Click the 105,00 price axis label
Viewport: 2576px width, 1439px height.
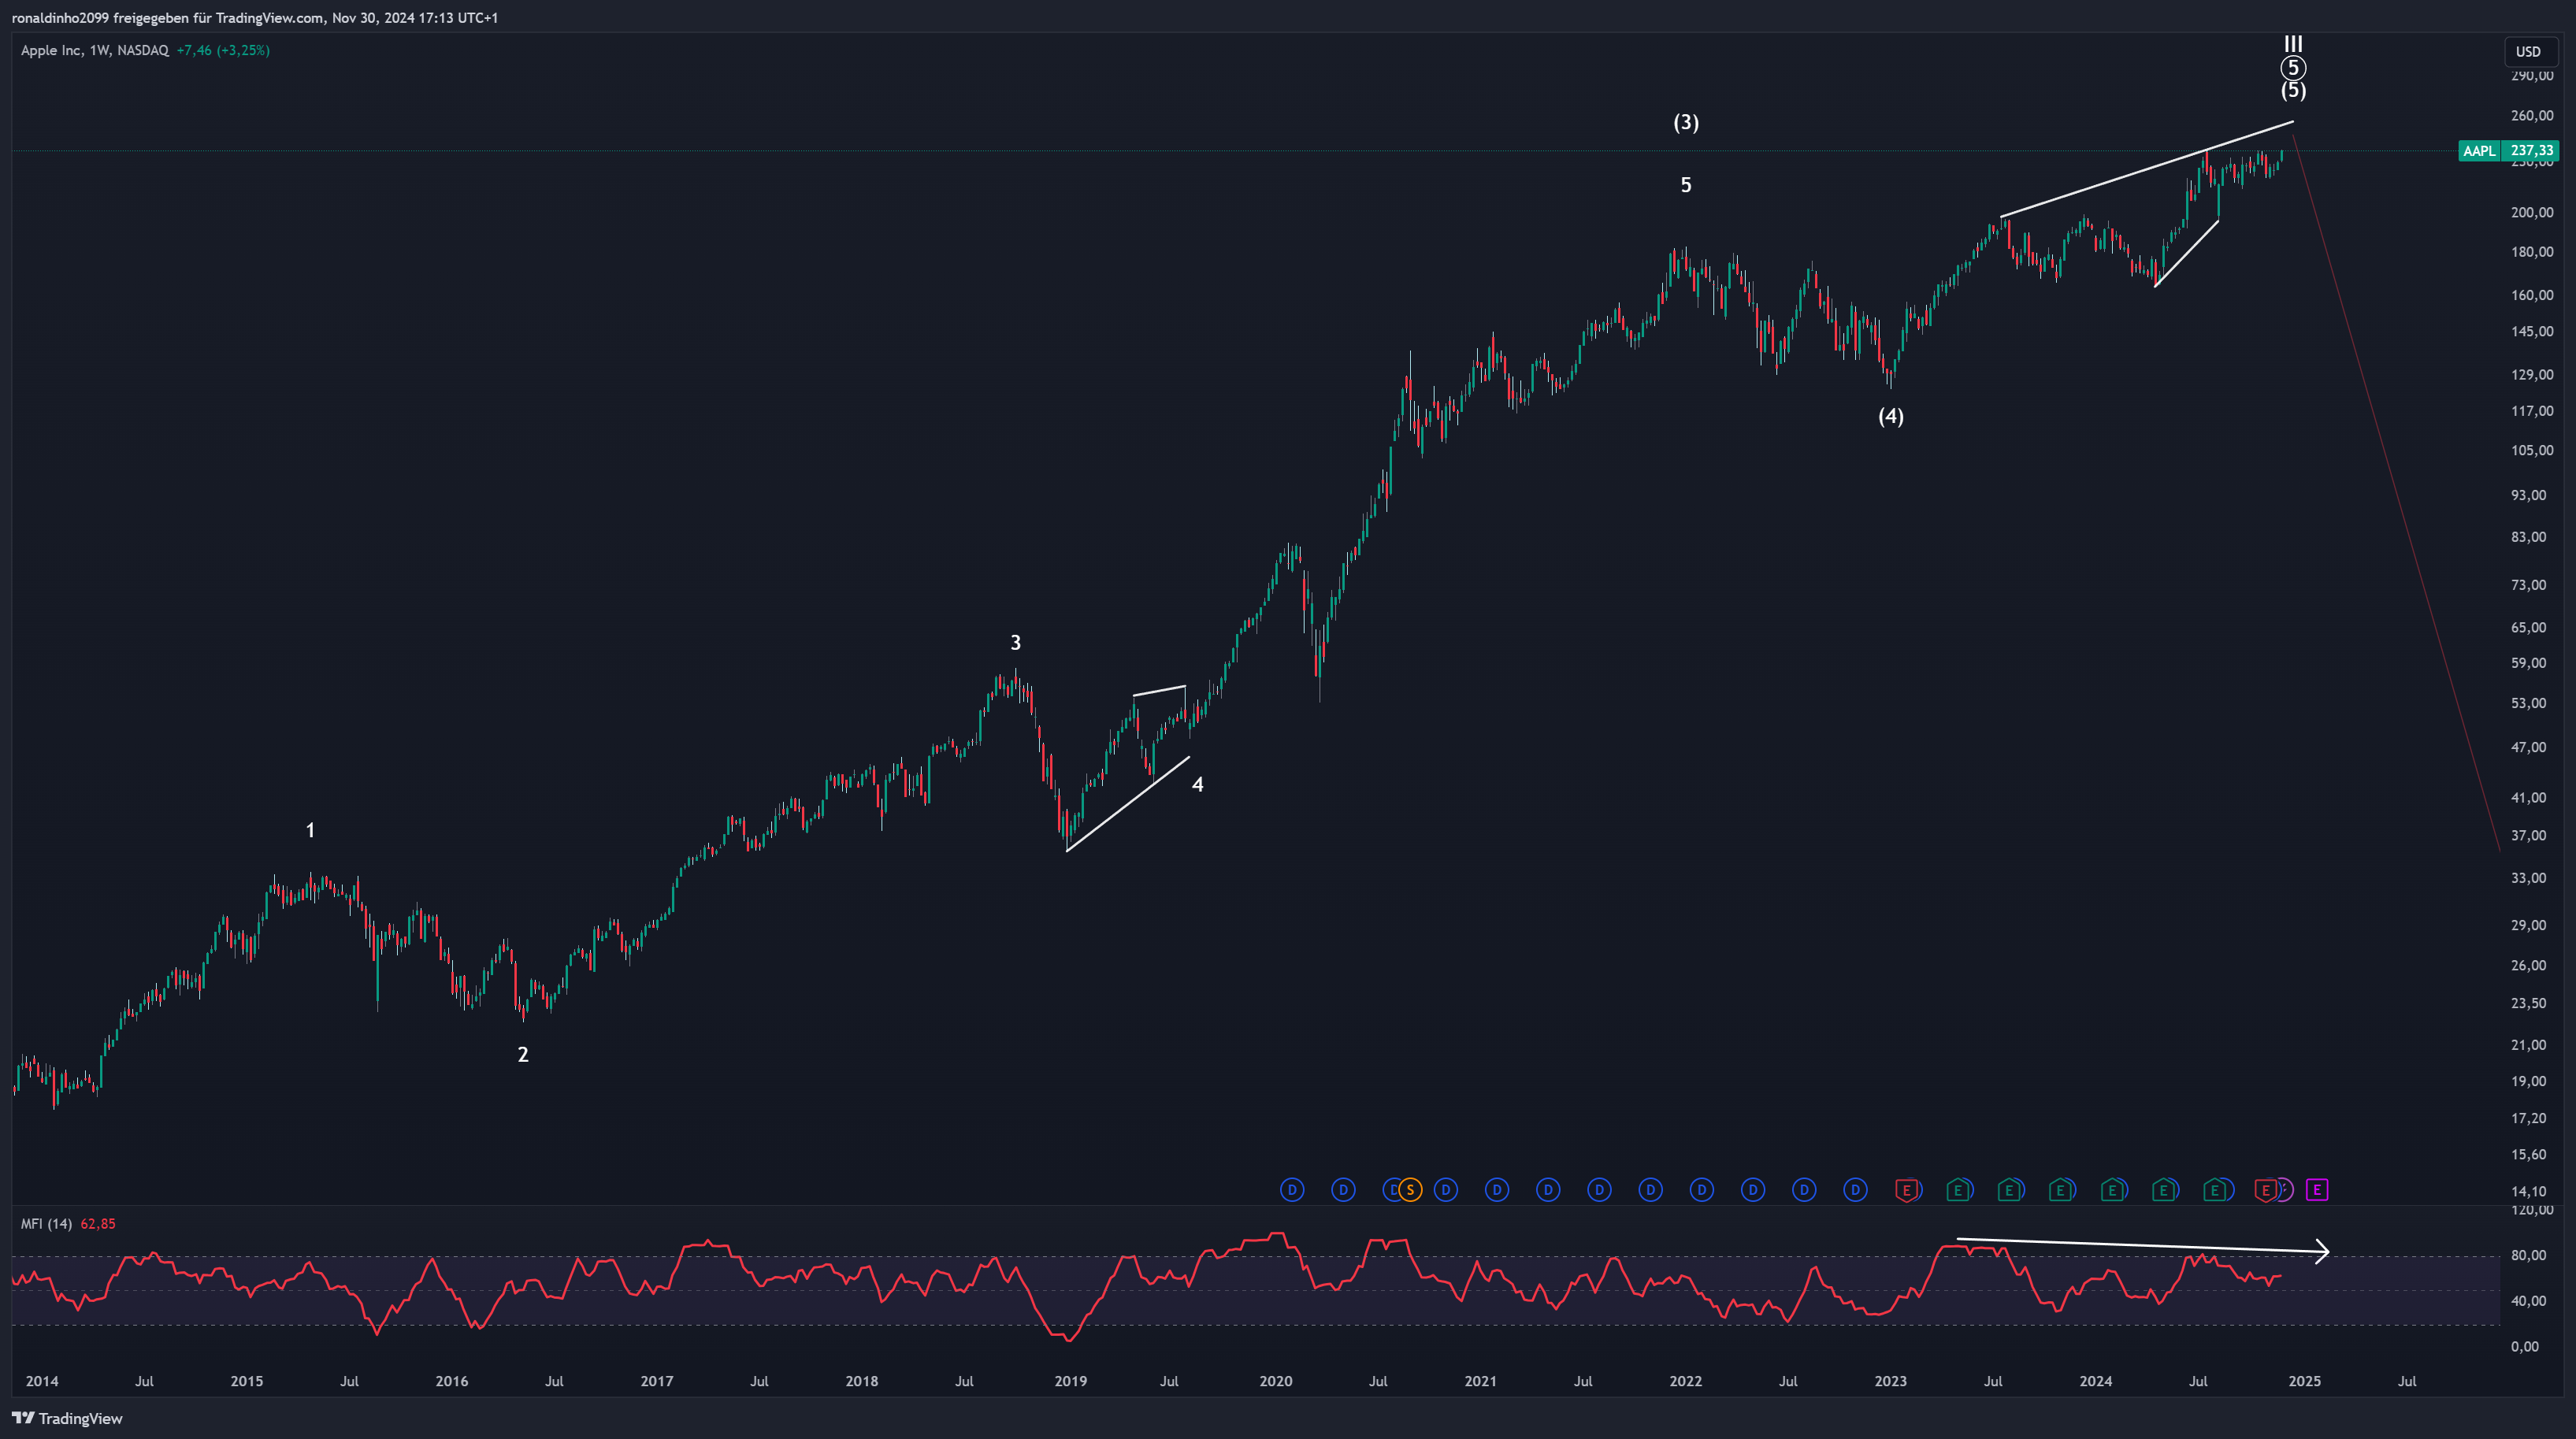(x=2532, y=450)
